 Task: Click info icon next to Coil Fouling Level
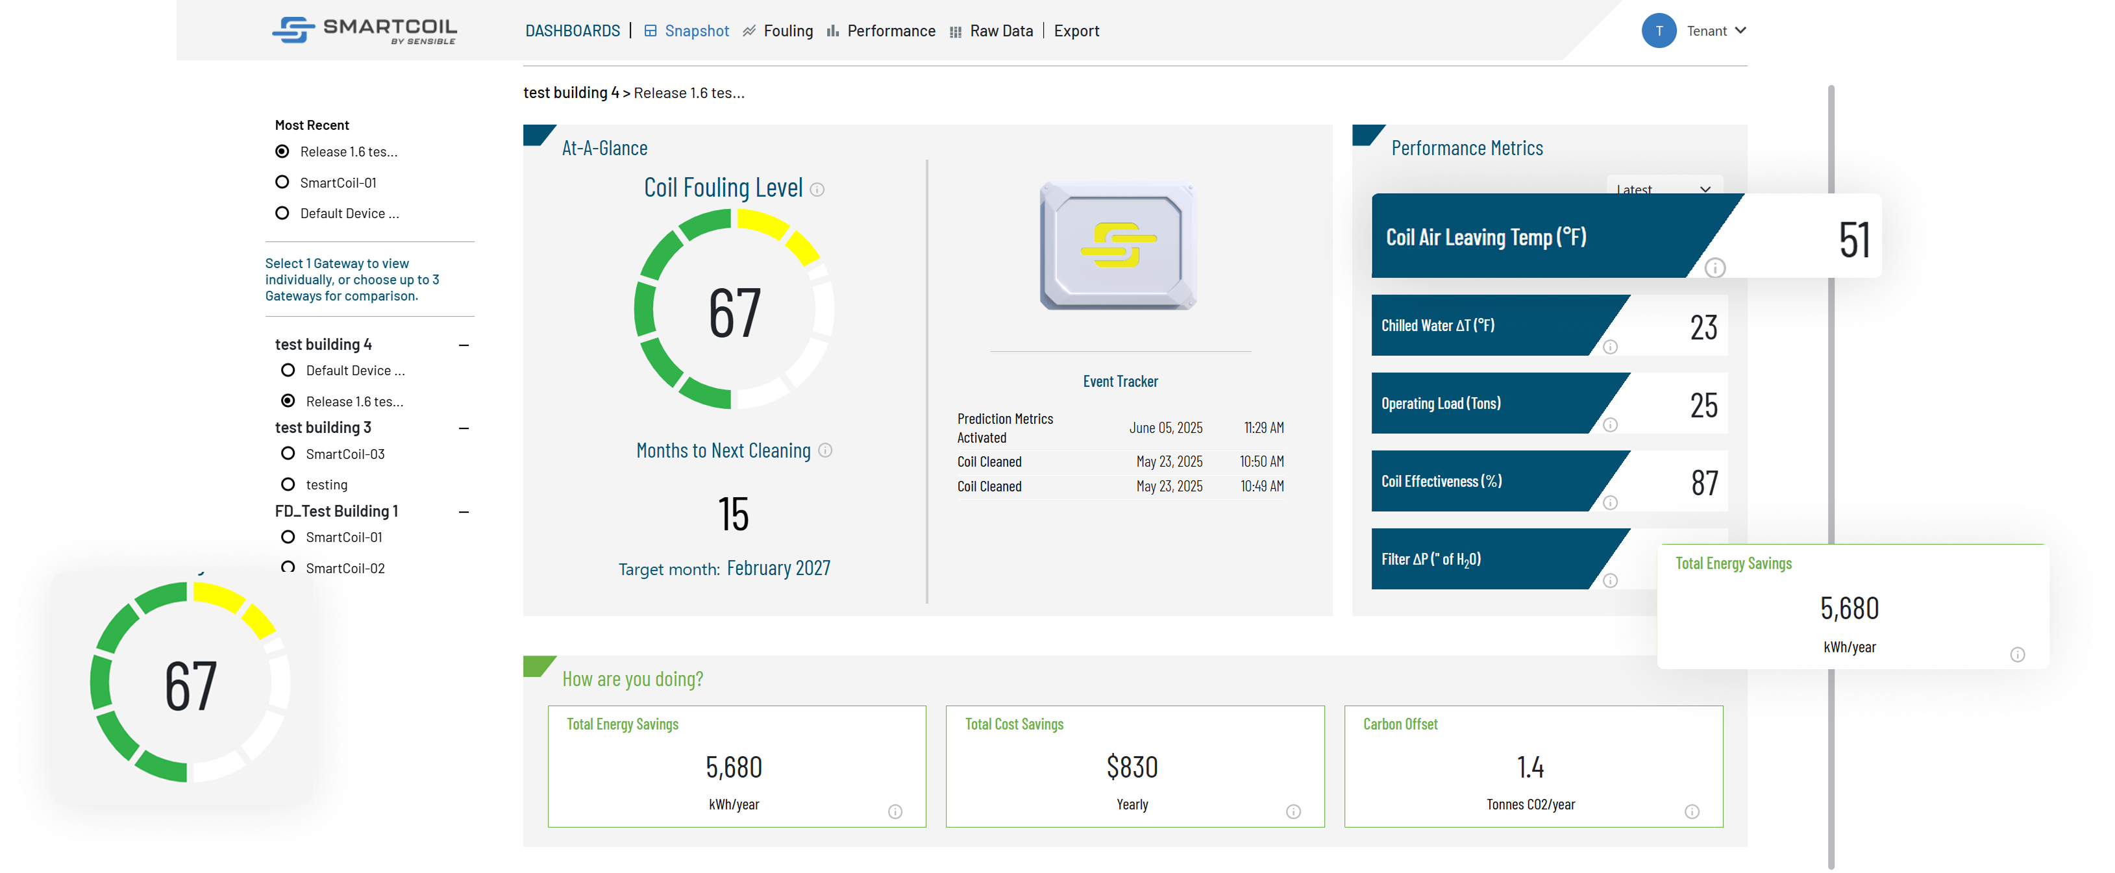817,190
